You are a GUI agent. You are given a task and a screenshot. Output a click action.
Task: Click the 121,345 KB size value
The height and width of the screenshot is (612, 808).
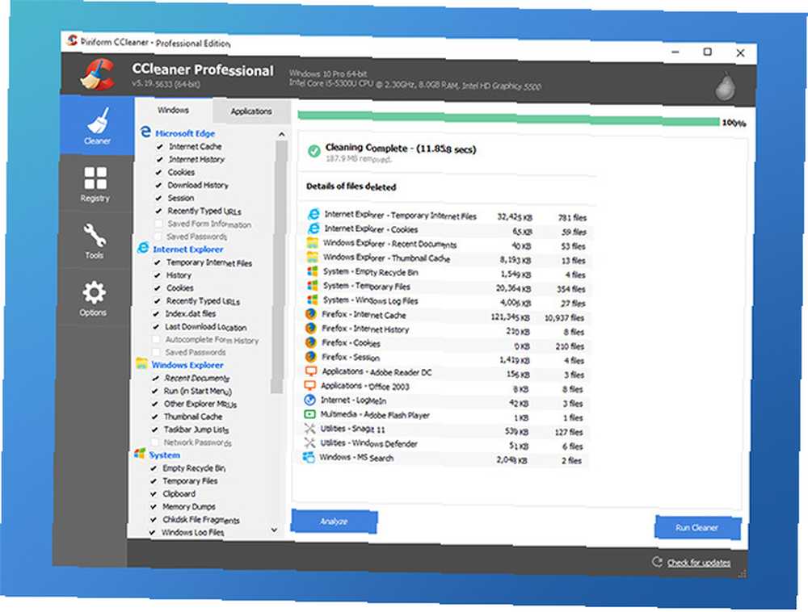click(x=510, y=317)
